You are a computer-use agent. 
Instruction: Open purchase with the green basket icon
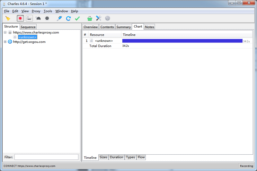[90, 18]
